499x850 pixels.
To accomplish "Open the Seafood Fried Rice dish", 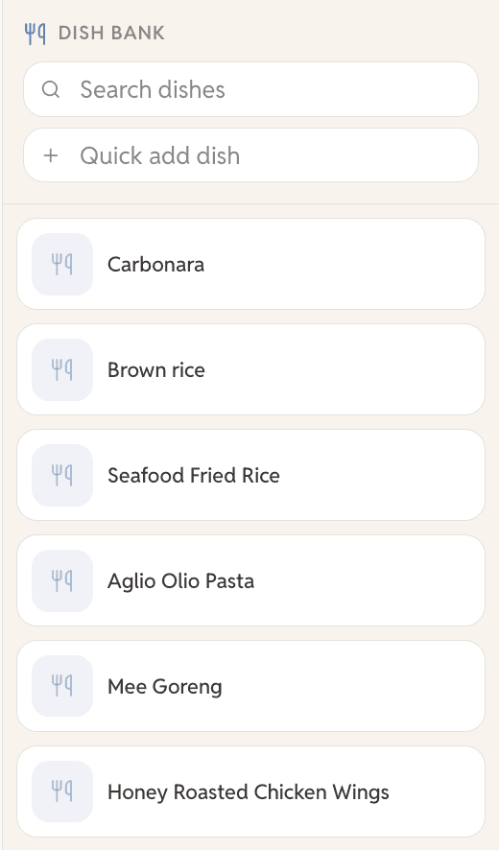I will [x=251, y=476].
